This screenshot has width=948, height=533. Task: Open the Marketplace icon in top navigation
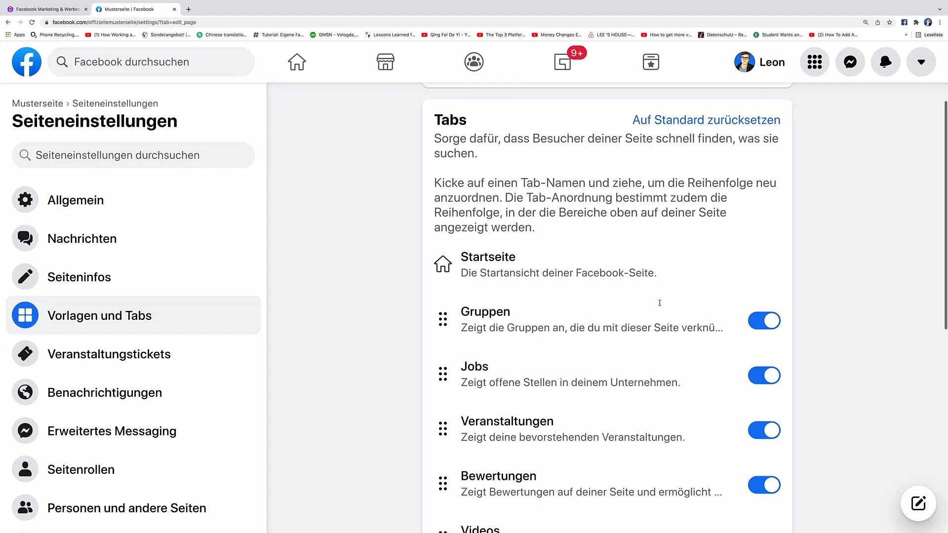(385, 62)
